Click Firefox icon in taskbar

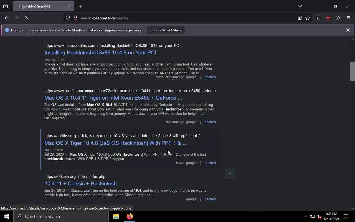click(x=130, y=216)
